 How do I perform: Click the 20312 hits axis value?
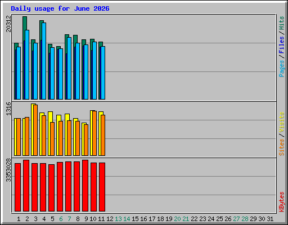point(8,24)
